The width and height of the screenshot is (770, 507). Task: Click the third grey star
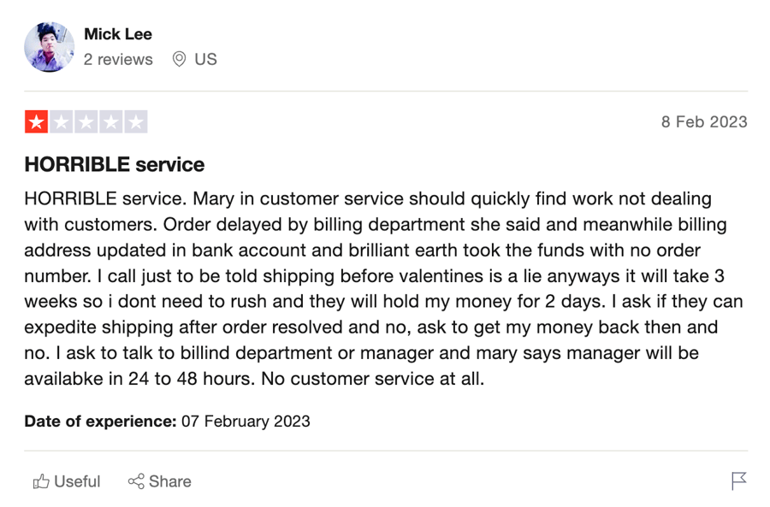click(86, 121)
